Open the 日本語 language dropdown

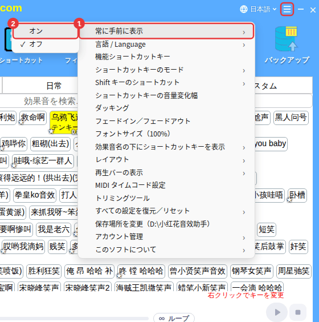[x=263, y=9]
